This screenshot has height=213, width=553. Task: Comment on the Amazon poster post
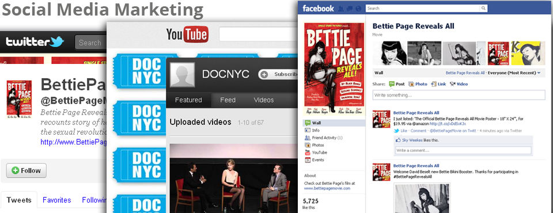coord(418,131)
